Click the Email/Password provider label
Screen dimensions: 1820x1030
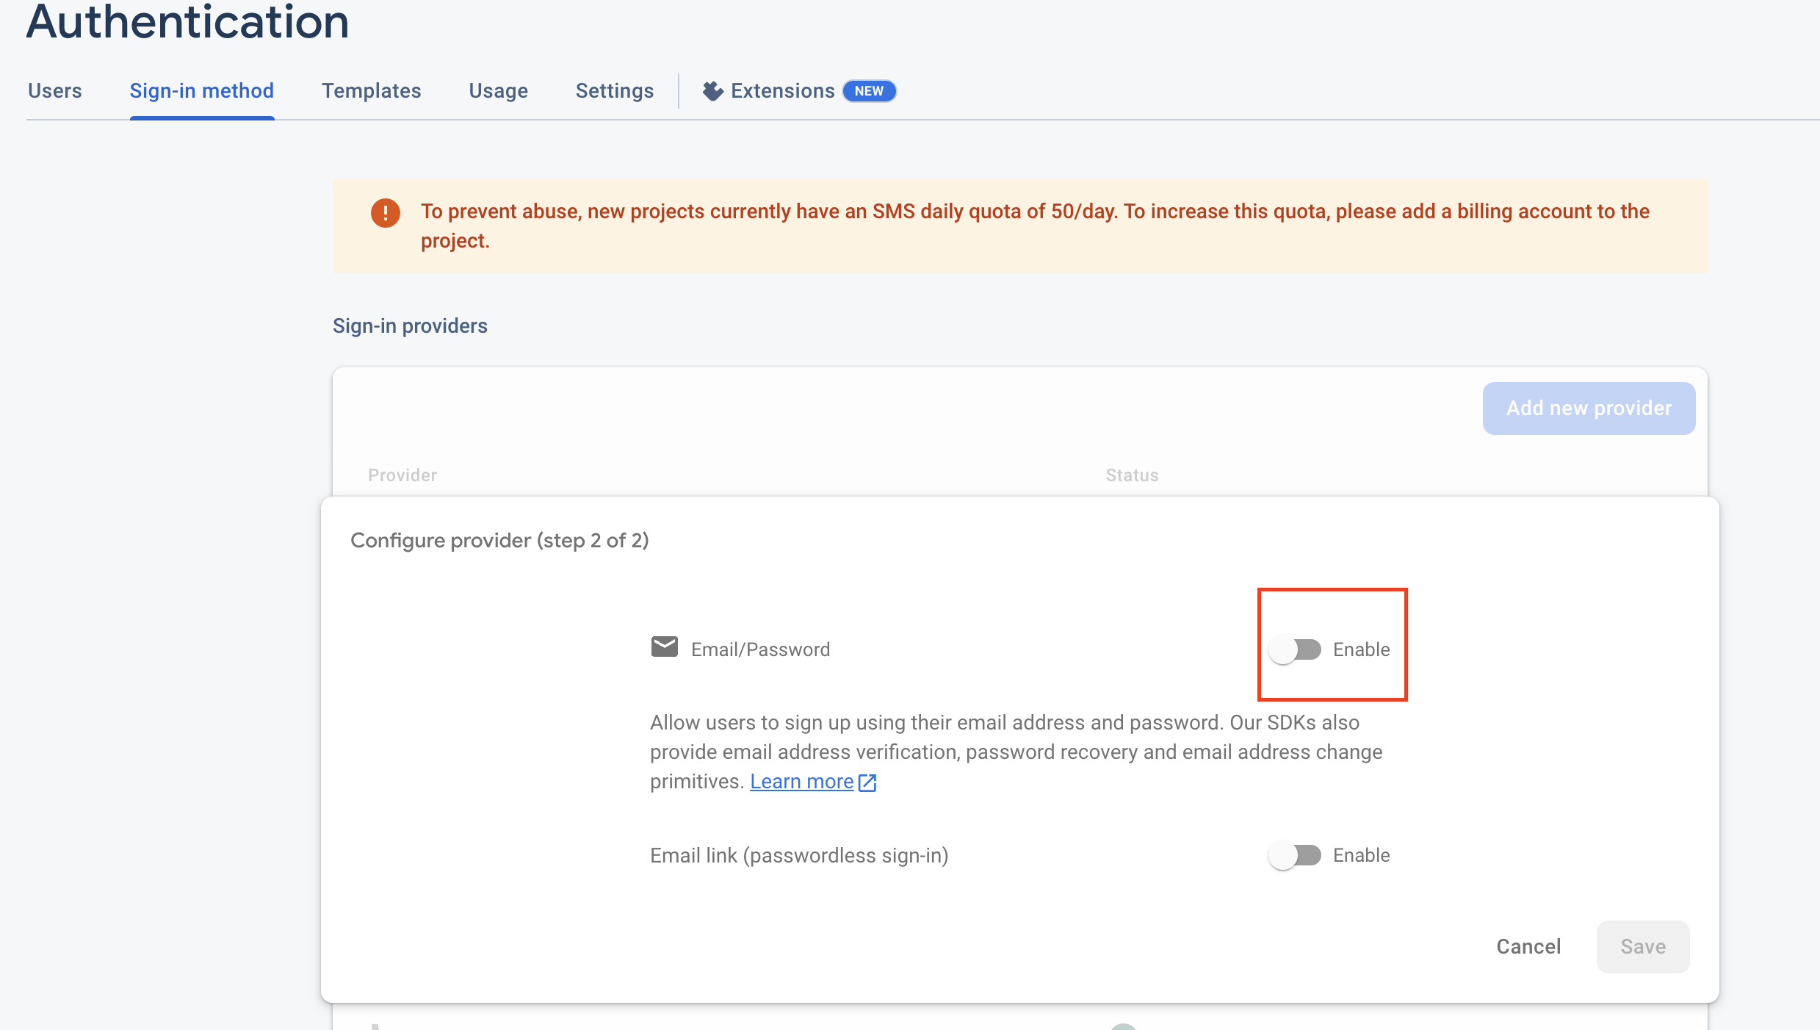point(760,649)
